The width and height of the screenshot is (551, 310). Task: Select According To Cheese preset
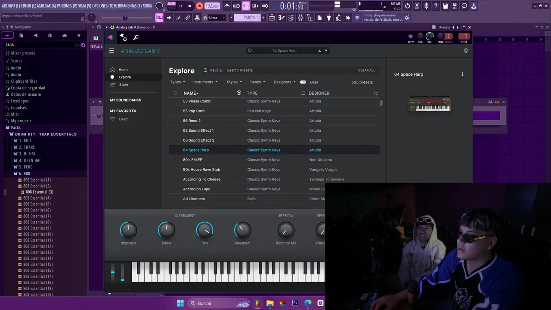click(274, 180)
